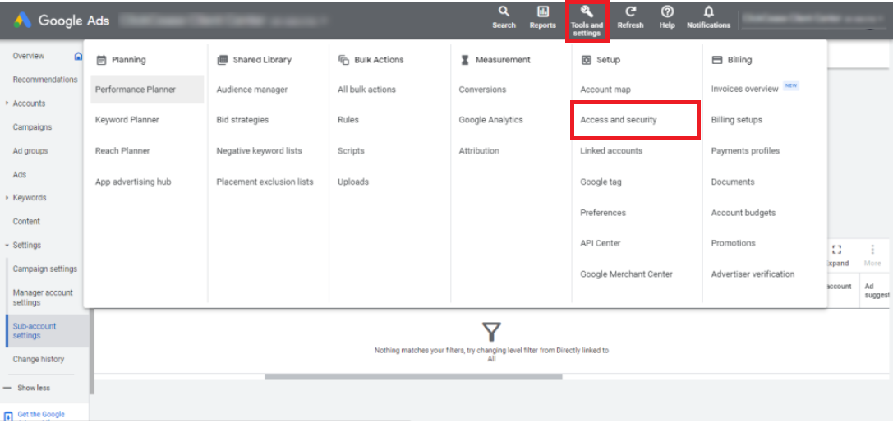Click the Google app download icon

pyautogui.click(x=8, y=416)
